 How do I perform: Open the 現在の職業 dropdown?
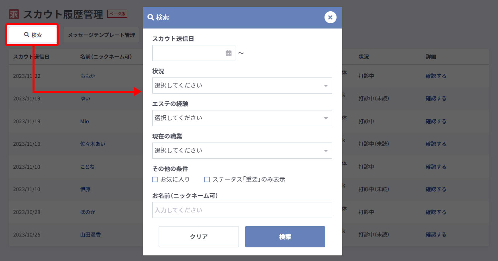tap(242, 151)
